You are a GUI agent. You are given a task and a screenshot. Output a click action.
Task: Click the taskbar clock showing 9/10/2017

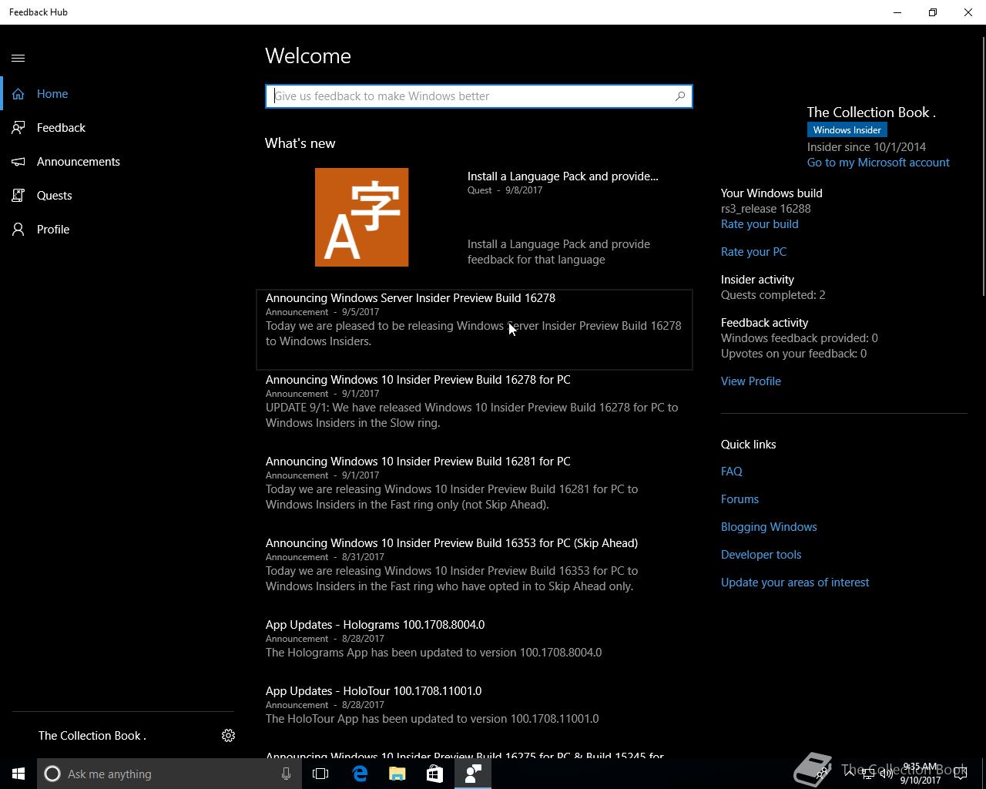click(x=920, y=774)
